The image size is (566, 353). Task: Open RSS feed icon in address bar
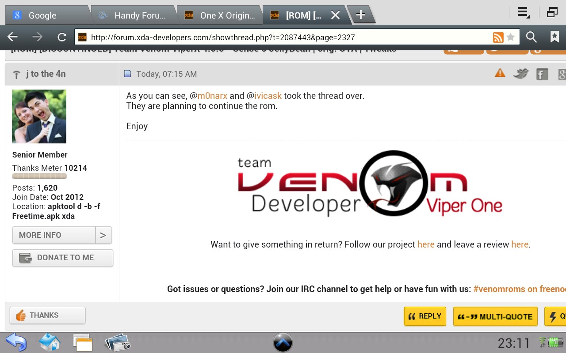(498, 38)
